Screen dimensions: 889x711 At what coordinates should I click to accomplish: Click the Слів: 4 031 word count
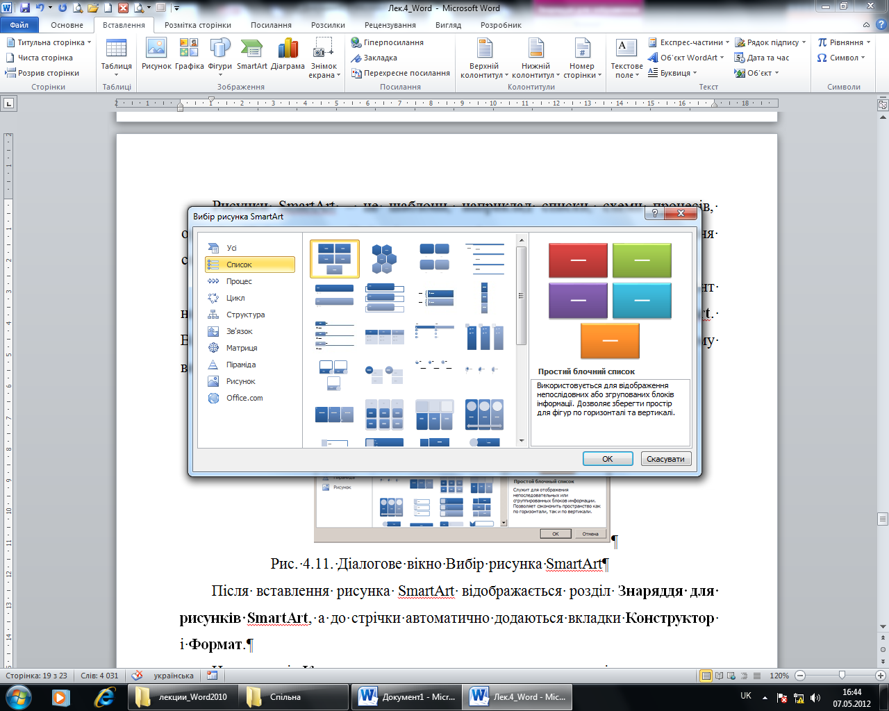tap(99, 676)
